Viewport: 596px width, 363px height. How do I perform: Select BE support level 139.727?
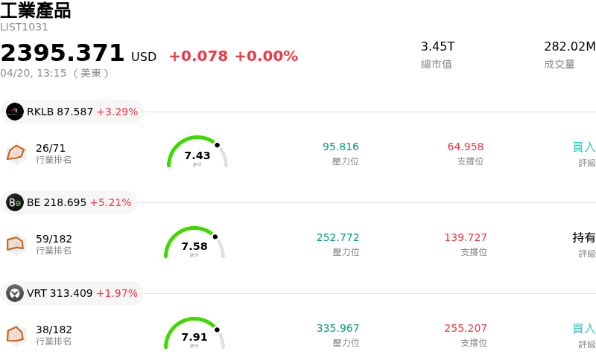pos(466,238)
